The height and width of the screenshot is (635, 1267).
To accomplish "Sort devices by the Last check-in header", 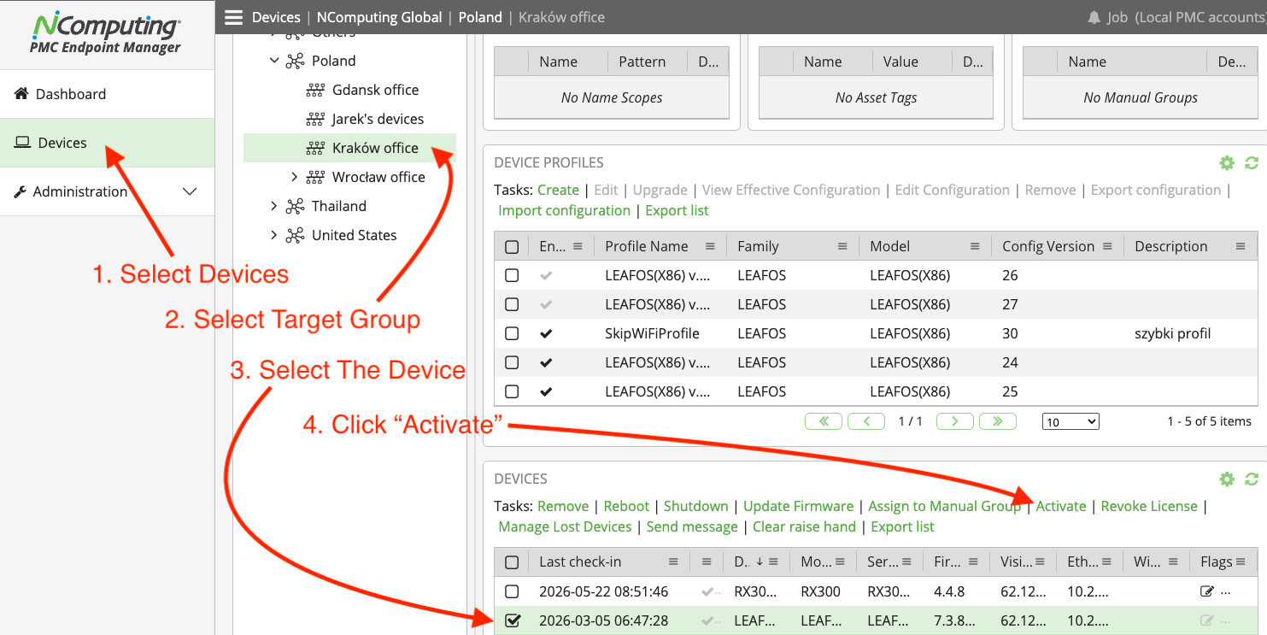I will (x=580, y=562).
